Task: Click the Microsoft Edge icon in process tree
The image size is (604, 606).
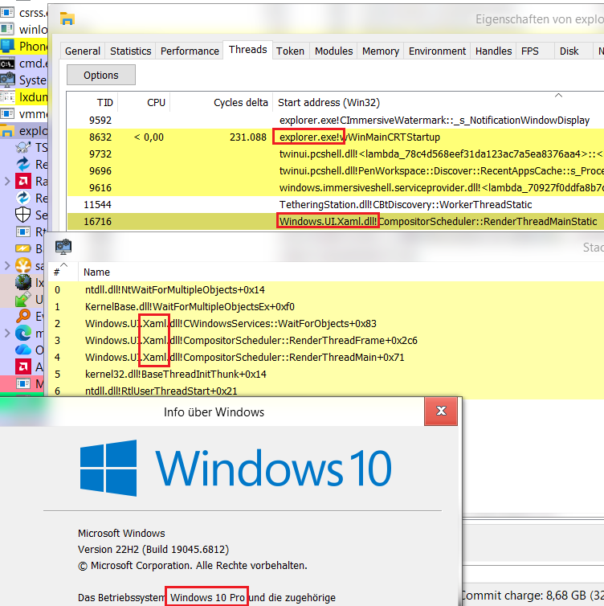Action: 22,334
